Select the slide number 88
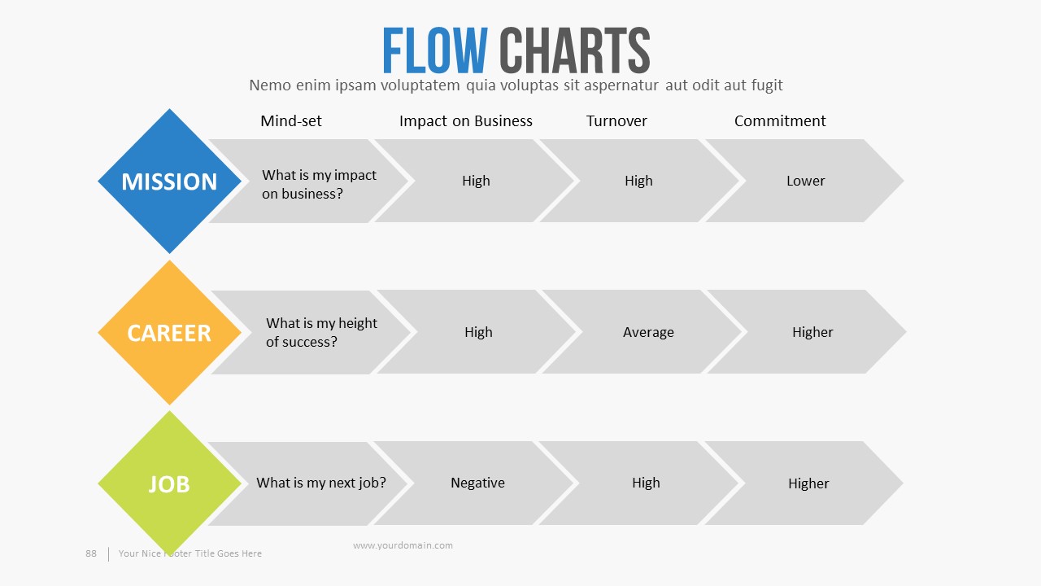Screen dimensions: 1041x586 tap(91, 553)
